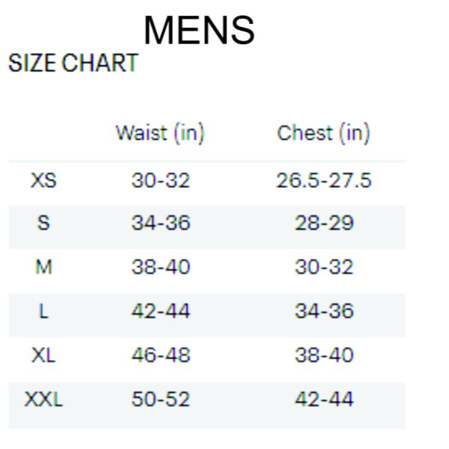The width and height of the screenshot is (449, 449).
Task: Click chest value 30-32
Action: pyautogui.click(x=323, y=267)
